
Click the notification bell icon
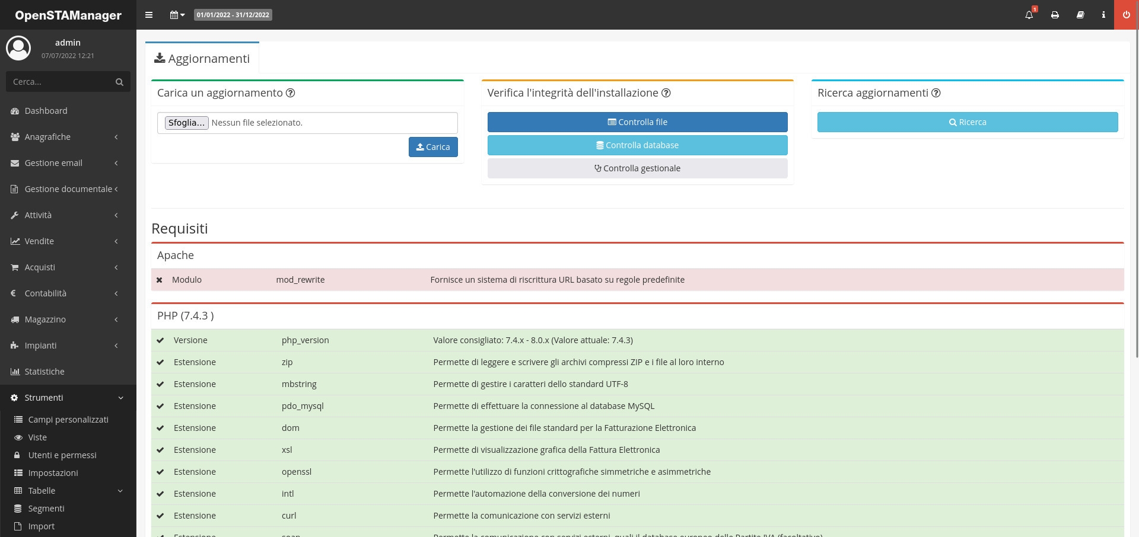click(1029, 15)
